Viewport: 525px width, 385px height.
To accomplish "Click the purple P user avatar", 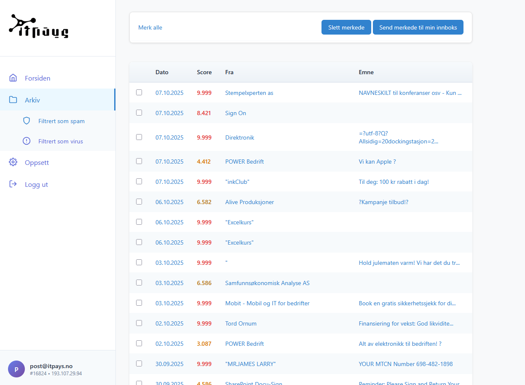I will pos(16,369).
